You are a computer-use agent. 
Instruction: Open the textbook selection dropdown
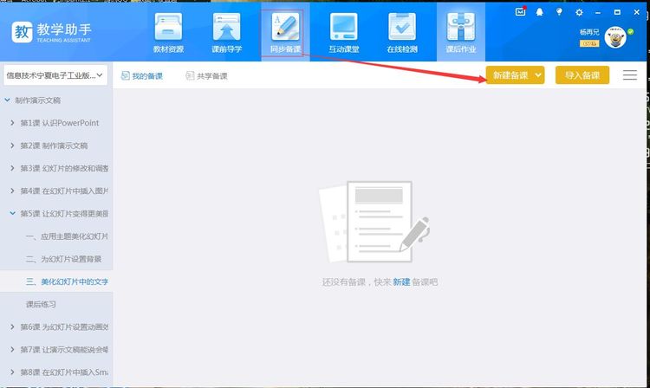(x=55, y=75)
